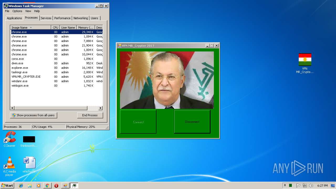Select the whichy.rtf document icon
This screenshot has height=189, width=336.
[29, 165]
